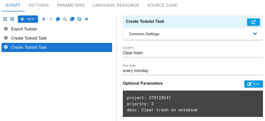Screen dimensions: 265x121
Task: View the Source Code tab
Action: 162,5
